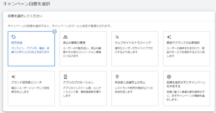Choose the 見込み顧客の獲得 goal title
This screenshot has height=113, width=216.
[x=74, y=43]
